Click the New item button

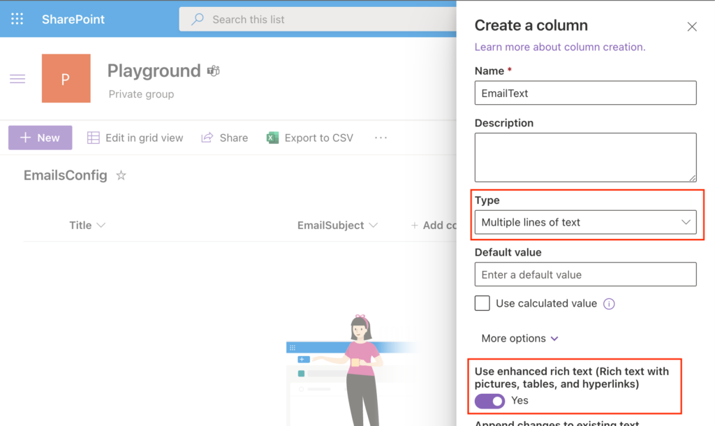click(x=40, y=138)
